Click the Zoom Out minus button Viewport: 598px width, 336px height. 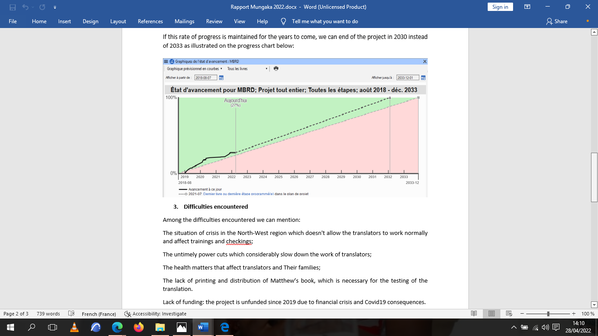(523, 314)
